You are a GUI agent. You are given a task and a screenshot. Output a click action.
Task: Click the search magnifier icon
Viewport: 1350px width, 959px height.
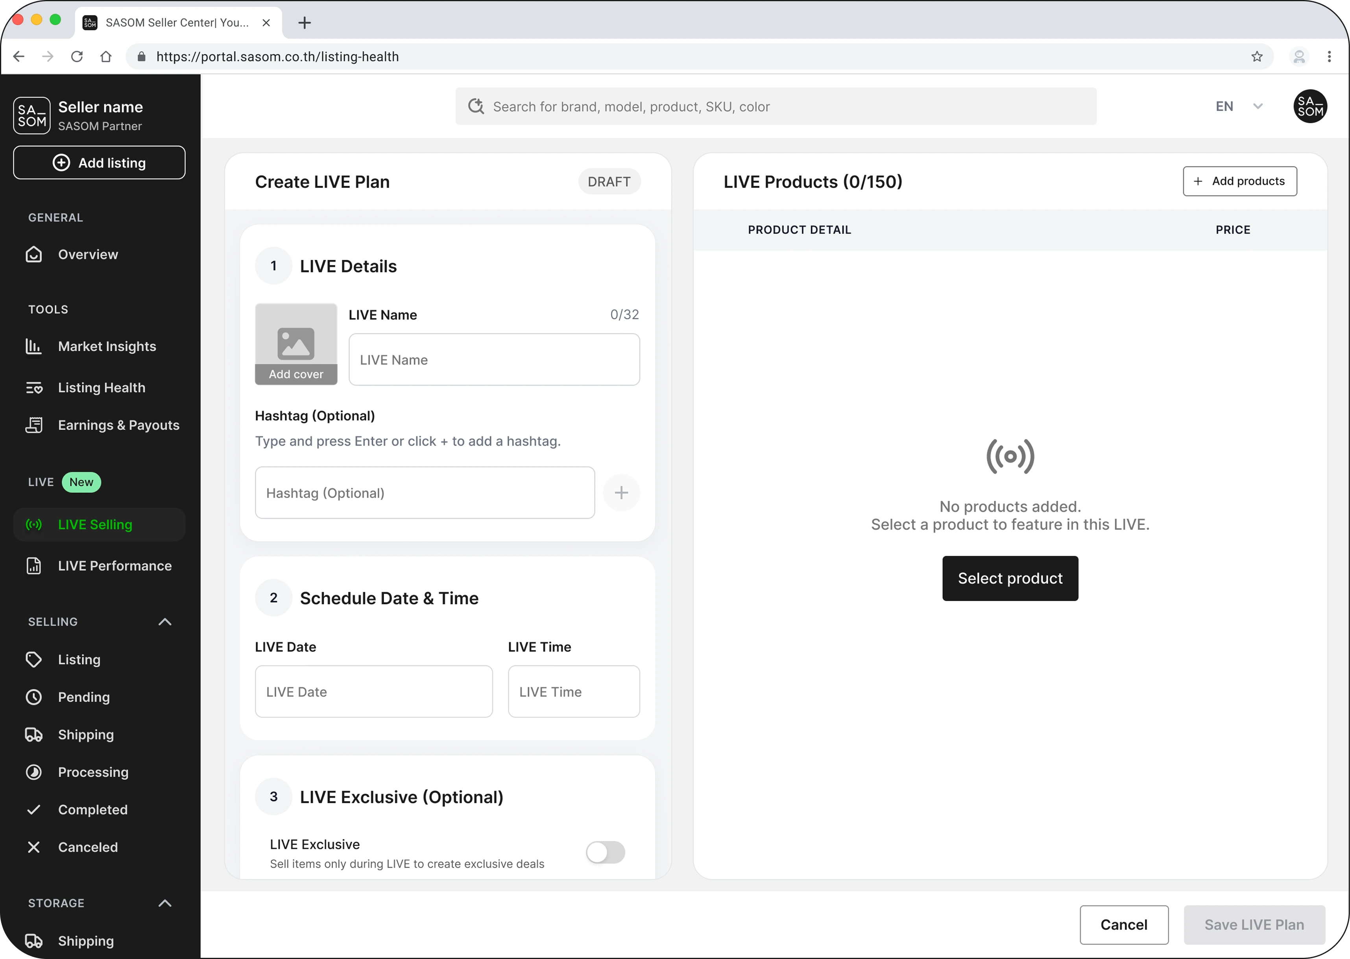point(476,106)
